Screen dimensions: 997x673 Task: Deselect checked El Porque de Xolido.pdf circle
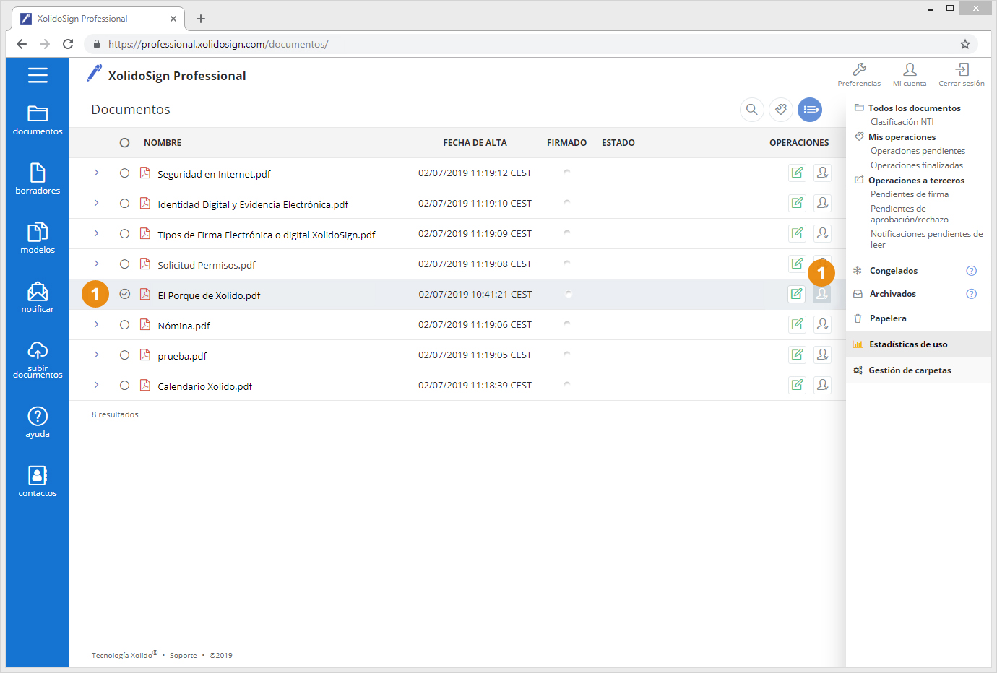pyautogui.click(x=125, y=294)
